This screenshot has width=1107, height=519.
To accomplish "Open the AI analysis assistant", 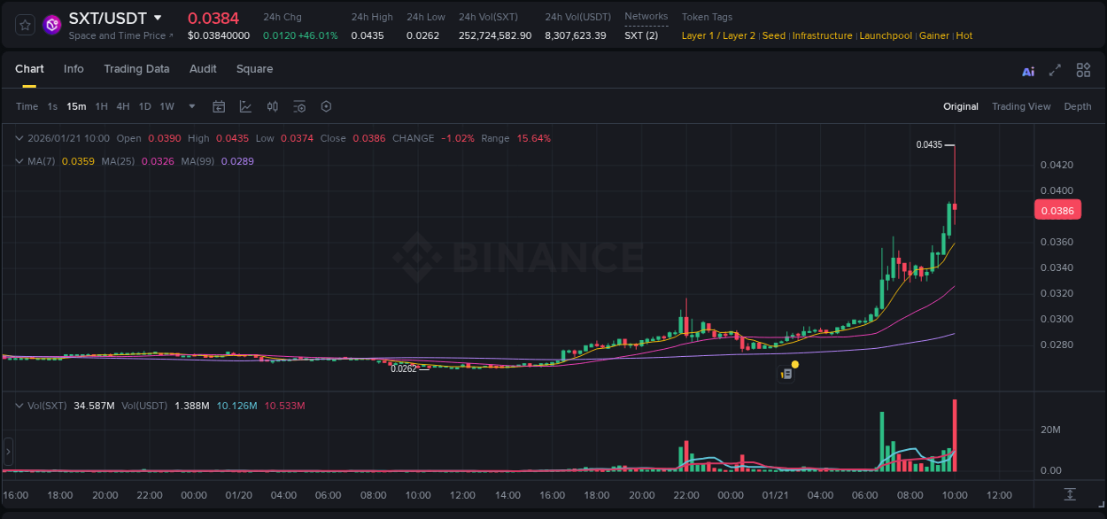I will coord(1027,70).
